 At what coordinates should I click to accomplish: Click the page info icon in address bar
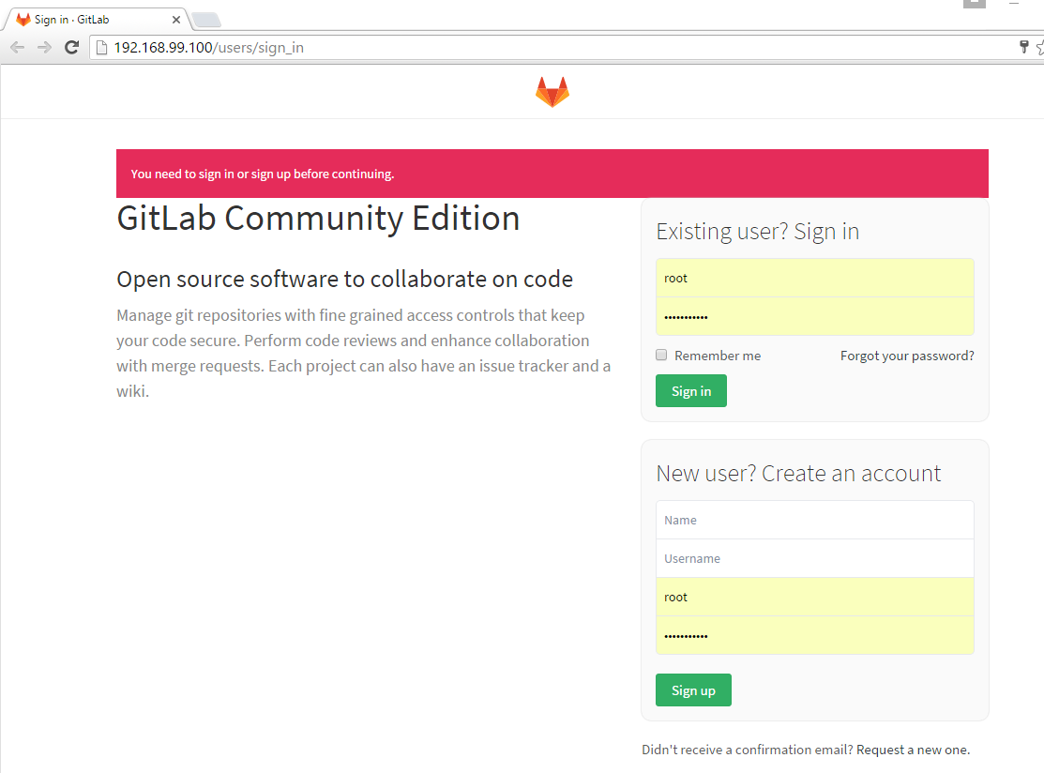click(x=101, y=47)
